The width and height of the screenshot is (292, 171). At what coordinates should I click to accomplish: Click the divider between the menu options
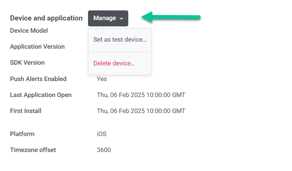click(120, 51)
